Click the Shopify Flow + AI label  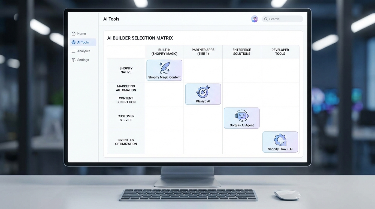point(280,149)
